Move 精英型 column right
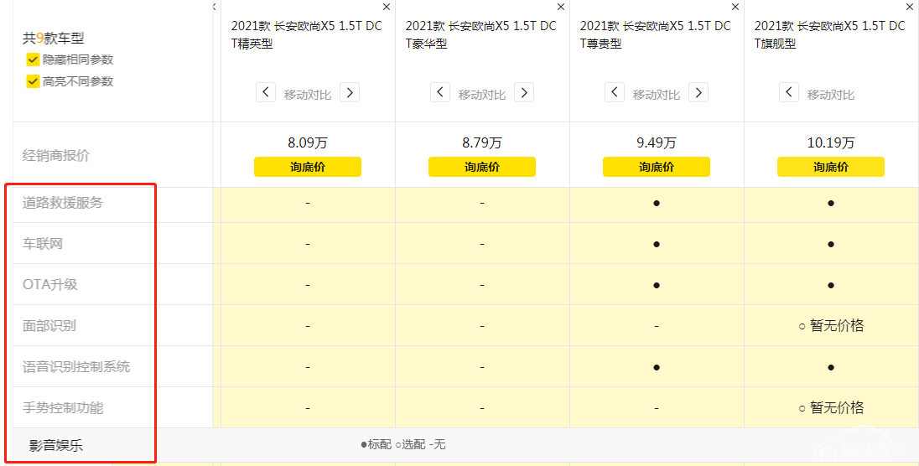Screen dimensions: 919x466 350,93
